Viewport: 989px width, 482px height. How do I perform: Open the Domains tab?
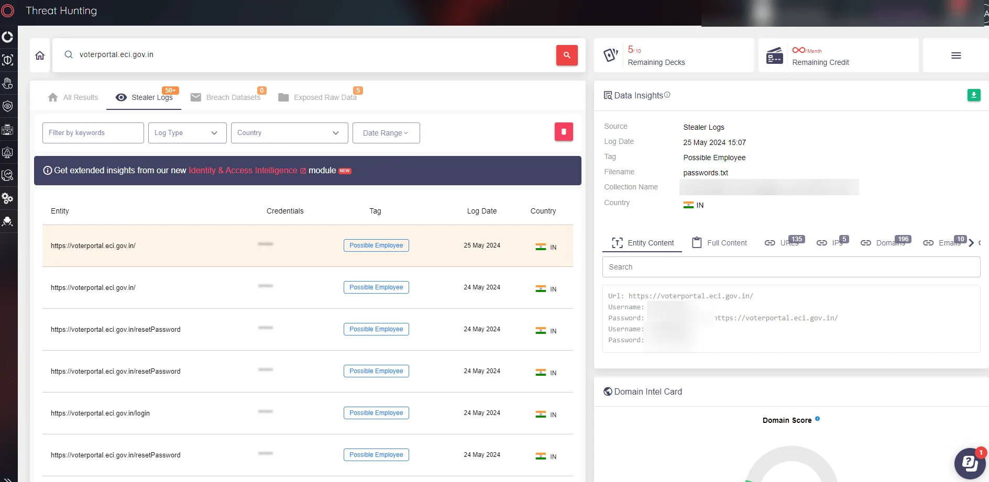click(x=884, y=243)
